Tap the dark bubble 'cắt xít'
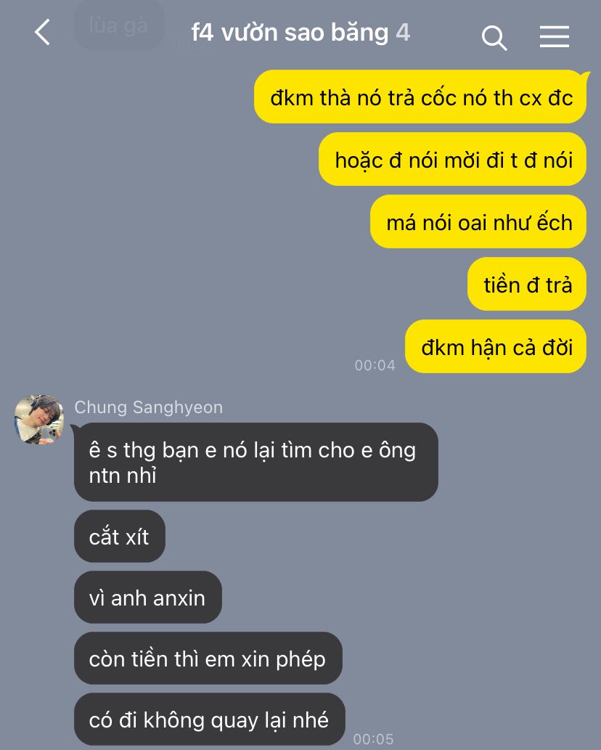This screenshot has height=750, width=601. pos(120,537)
